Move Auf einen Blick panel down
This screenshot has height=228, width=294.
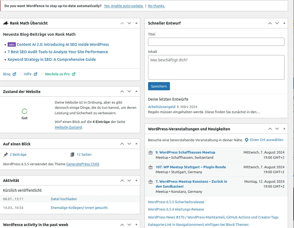point(129,144)
